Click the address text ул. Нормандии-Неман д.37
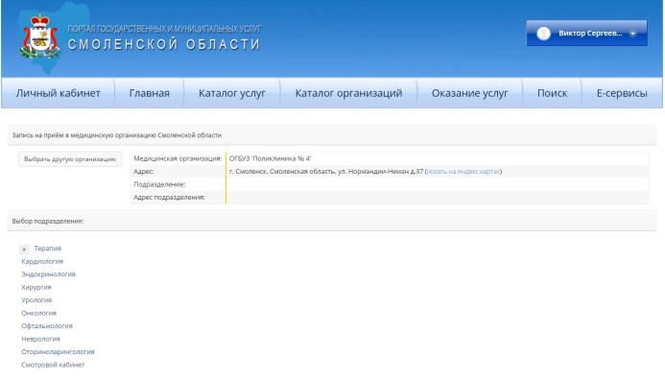Screen dimensions: 665x381 coord(380,172)
